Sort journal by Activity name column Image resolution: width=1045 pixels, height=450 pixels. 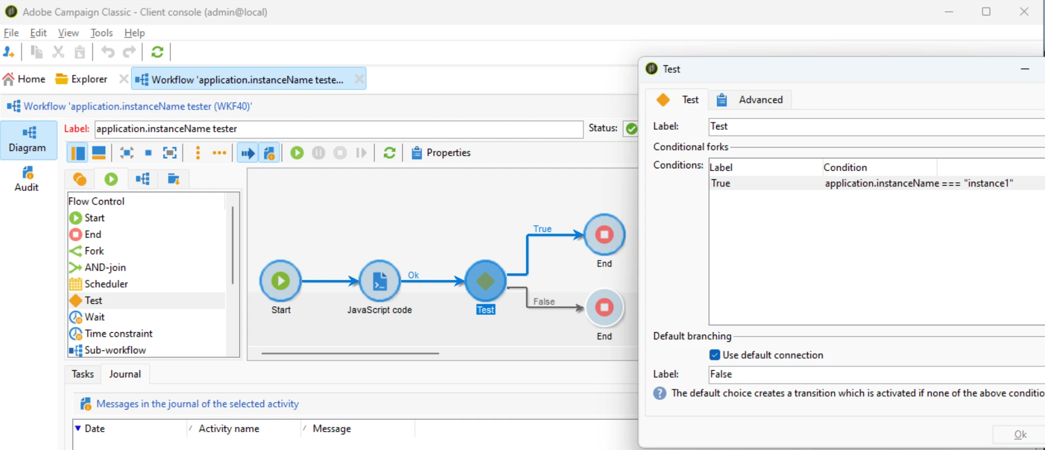[229, 428]
